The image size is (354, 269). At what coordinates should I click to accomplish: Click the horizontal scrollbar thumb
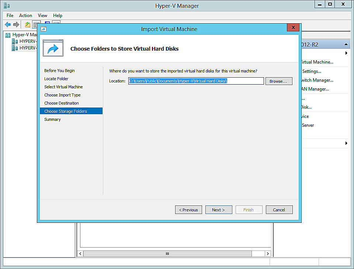coord(167,253)
